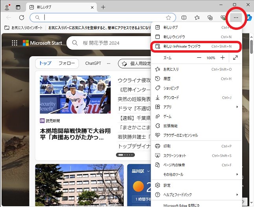This screenshot has width=254, height=207.
Task: Focus the browser address bar
Action: [103, 18]
